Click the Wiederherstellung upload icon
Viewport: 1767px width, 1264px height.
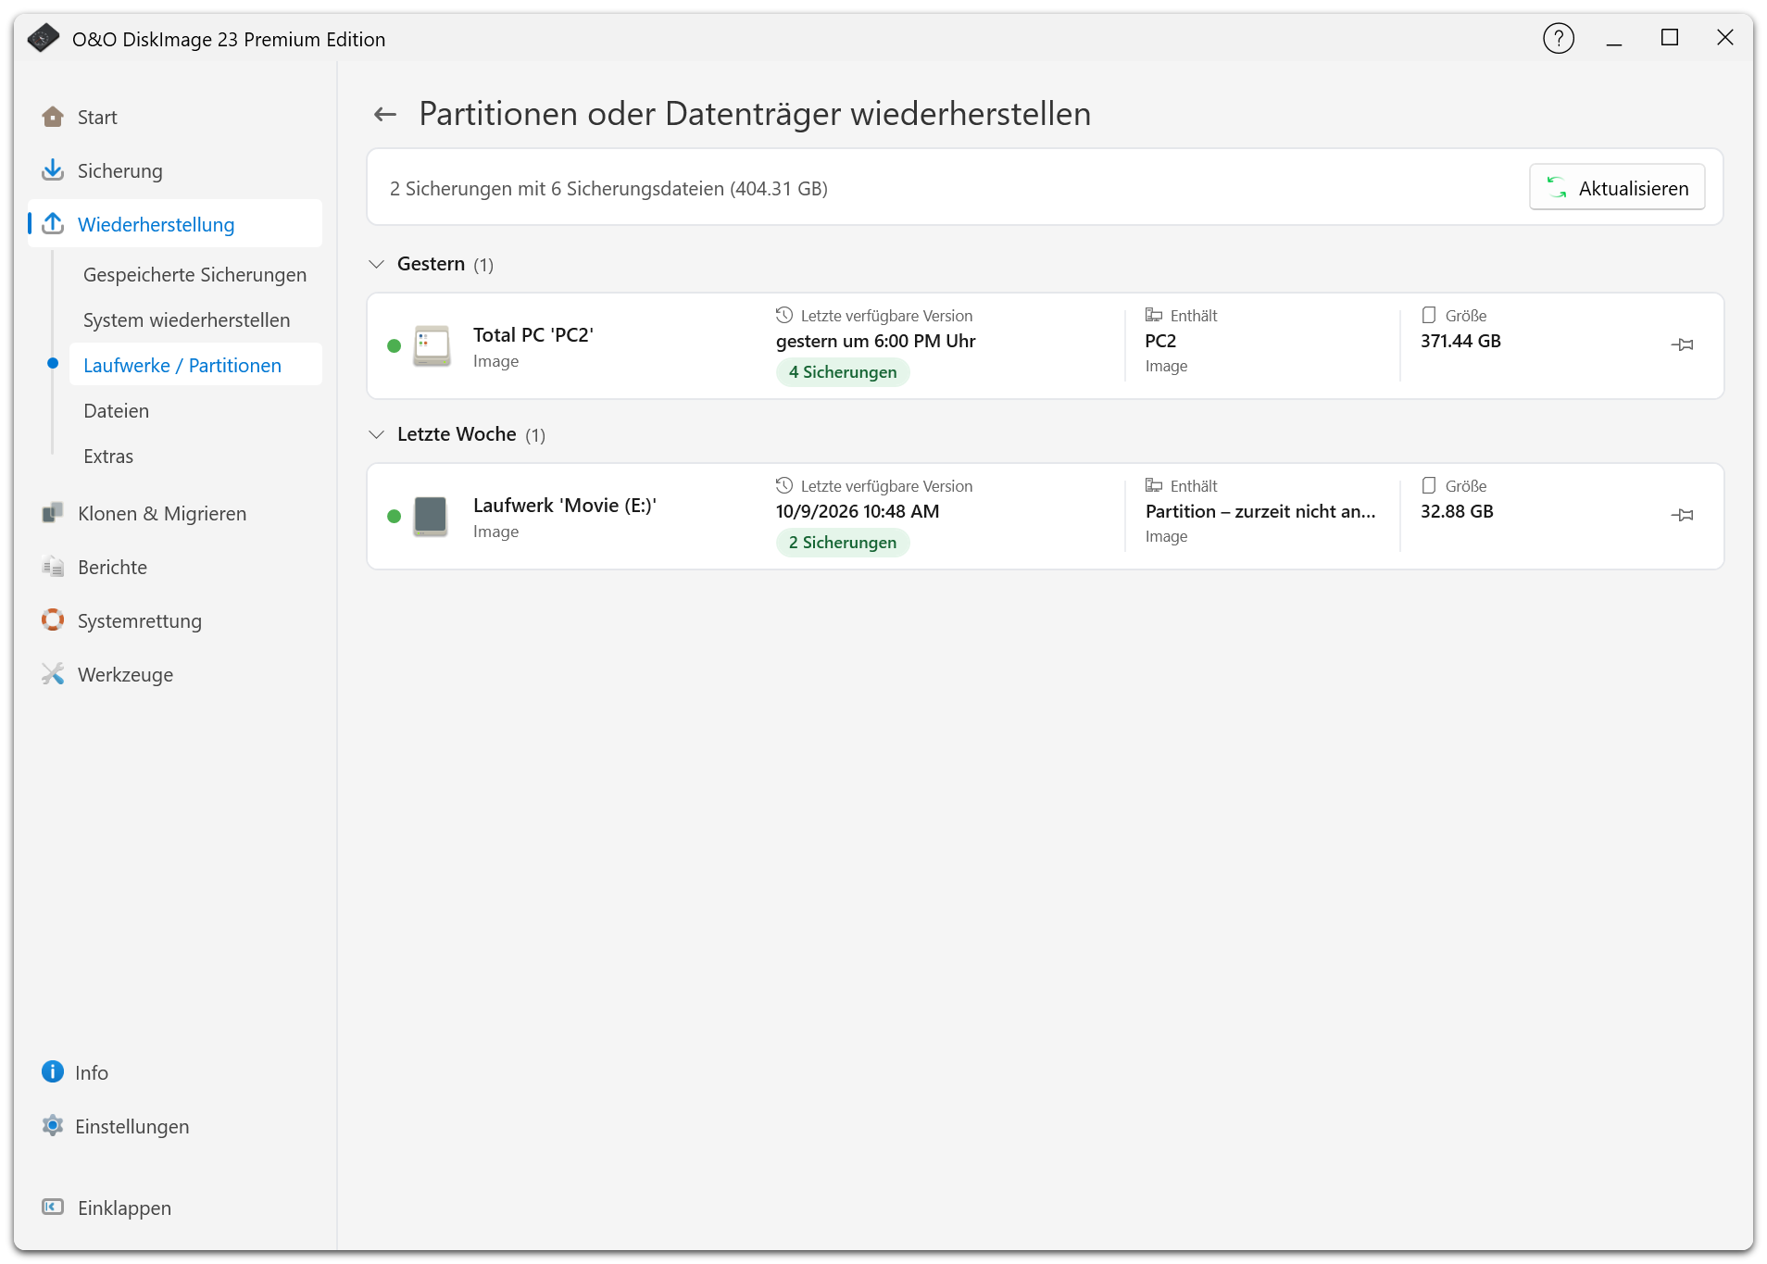[x=53, y=224]
